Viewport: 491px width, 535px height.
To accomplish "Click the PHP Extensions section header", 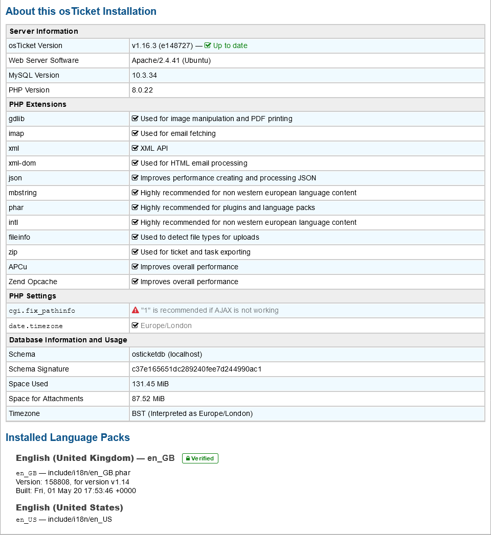I will [38, 104].
